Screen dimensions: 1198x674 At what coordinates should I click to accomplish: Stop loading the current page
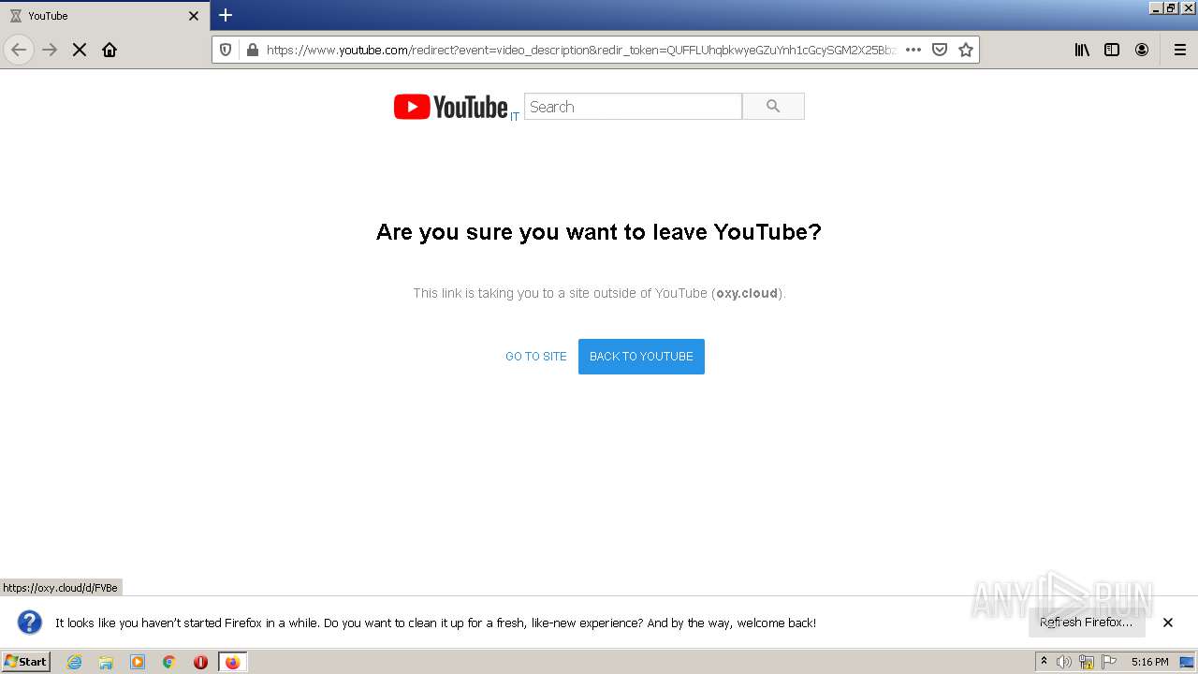80,50
